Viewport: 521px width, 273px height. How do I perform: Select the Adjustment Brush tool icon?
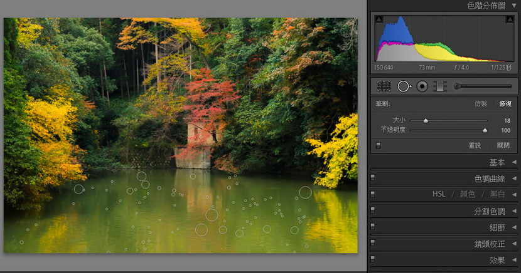coord(483,86)
